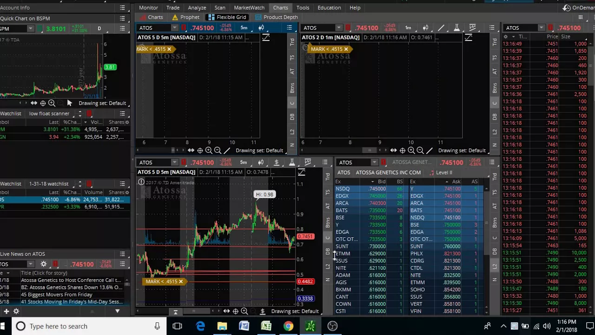Toggle red symbol link on top-left ATOS chart

pos(184,28)
